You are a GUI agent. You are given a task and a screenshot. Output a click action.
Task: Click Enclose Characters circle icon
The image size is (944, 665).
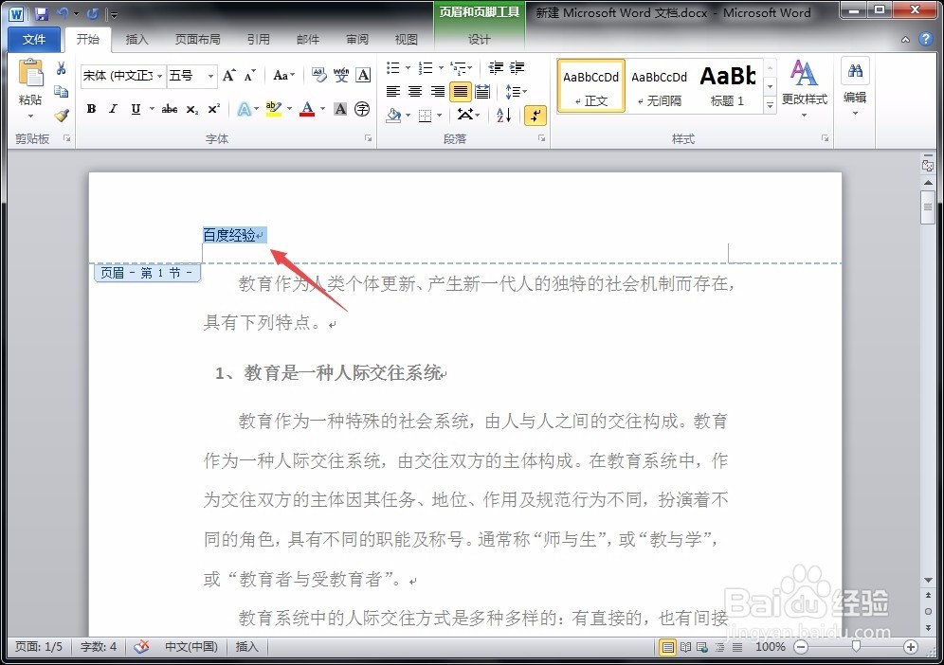coord(362,109)
